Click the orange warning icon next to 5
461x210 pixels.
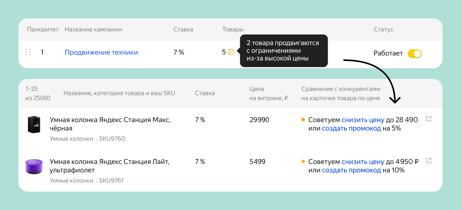[x=230, y=52]
